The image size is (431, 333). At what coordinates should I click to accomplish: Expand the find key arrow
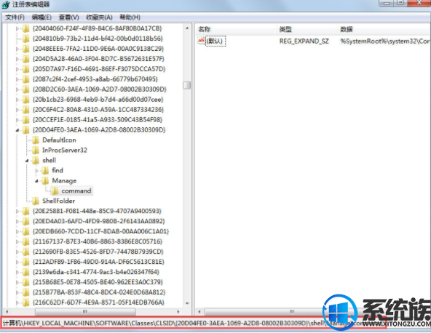(x=36, y=171)
